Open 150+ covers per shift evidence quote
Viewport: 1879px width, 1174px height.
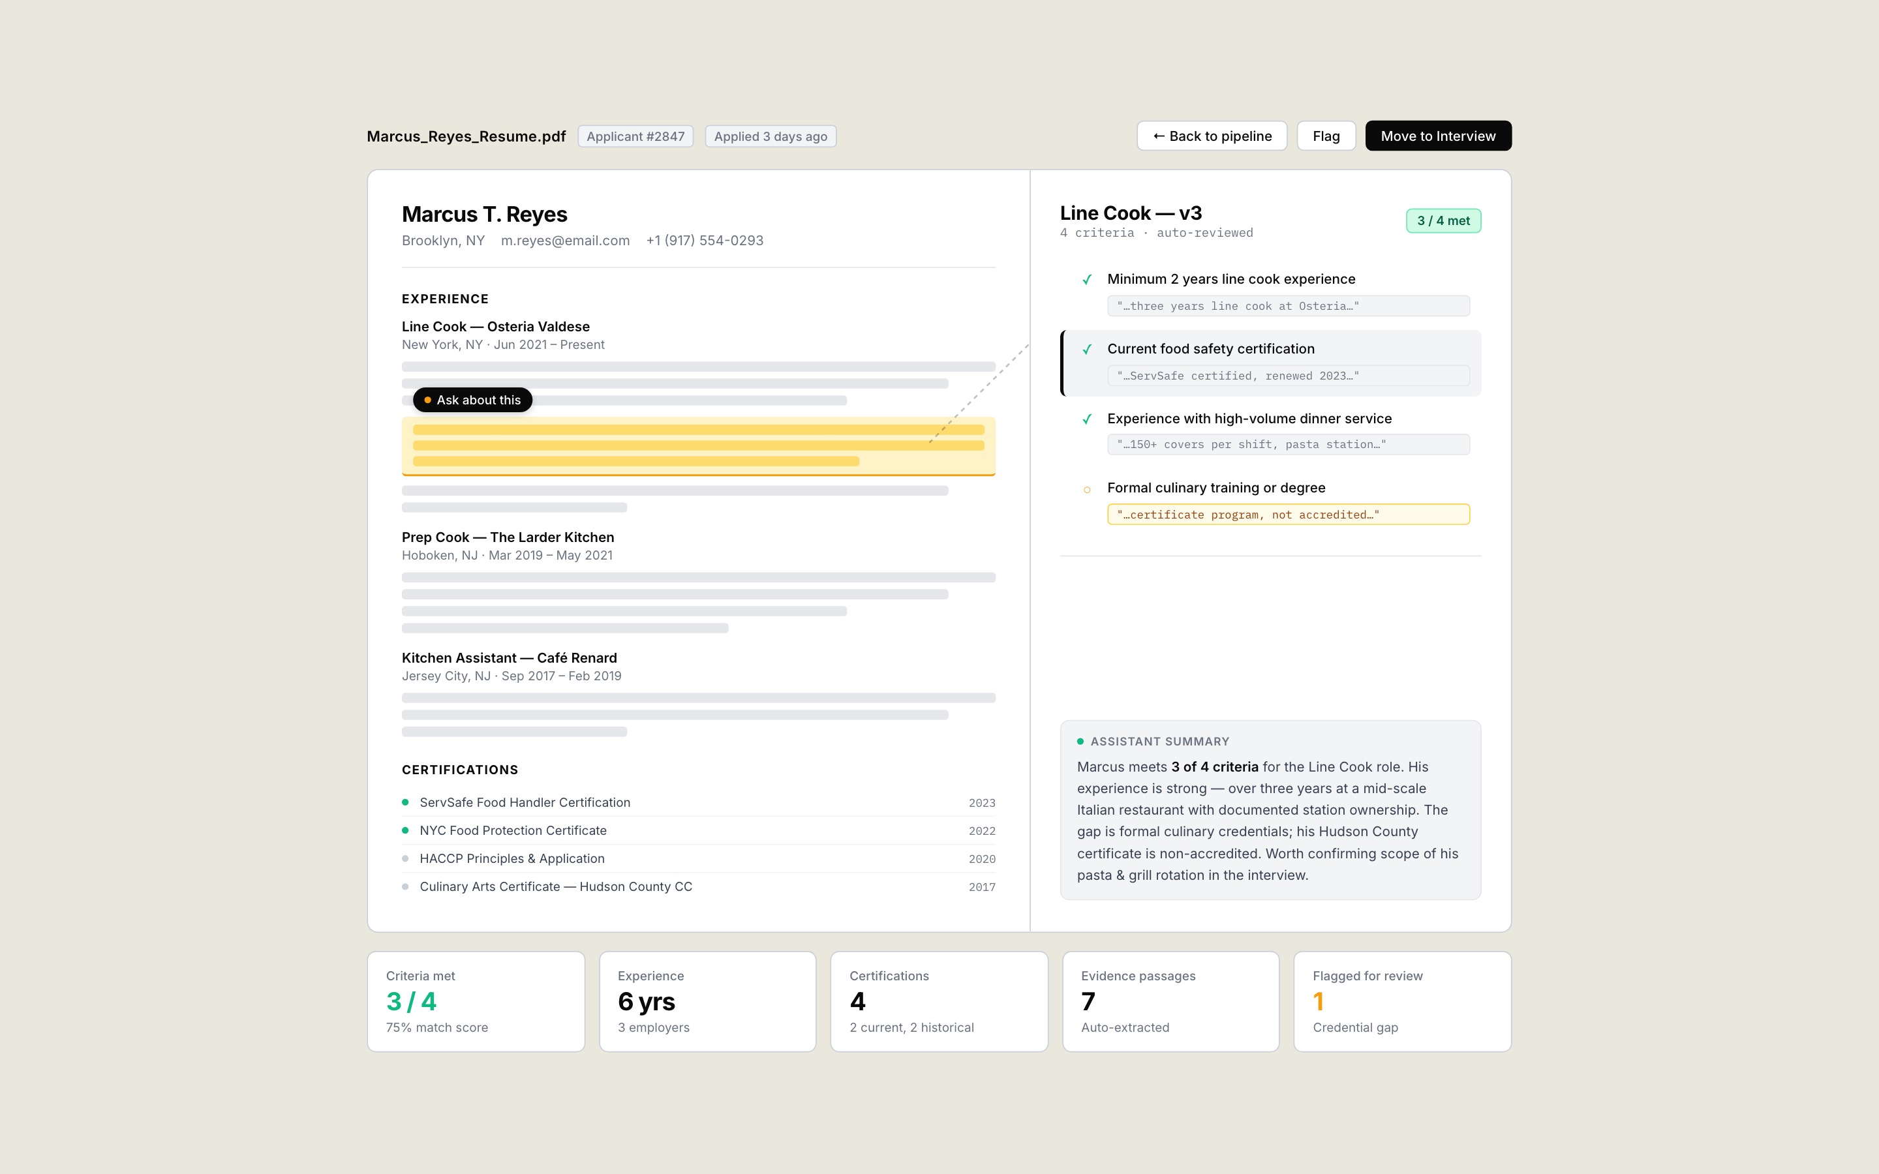(1288, 444)
